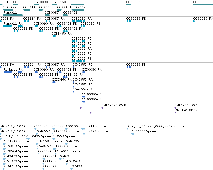Select protein CG30087-PA
The image size is (213, 170).
coord(55,64)
